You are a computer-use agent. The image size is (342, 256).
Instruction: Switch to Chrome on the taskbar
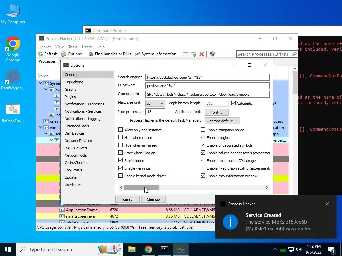pyautogui.click(x=148, y=249)
